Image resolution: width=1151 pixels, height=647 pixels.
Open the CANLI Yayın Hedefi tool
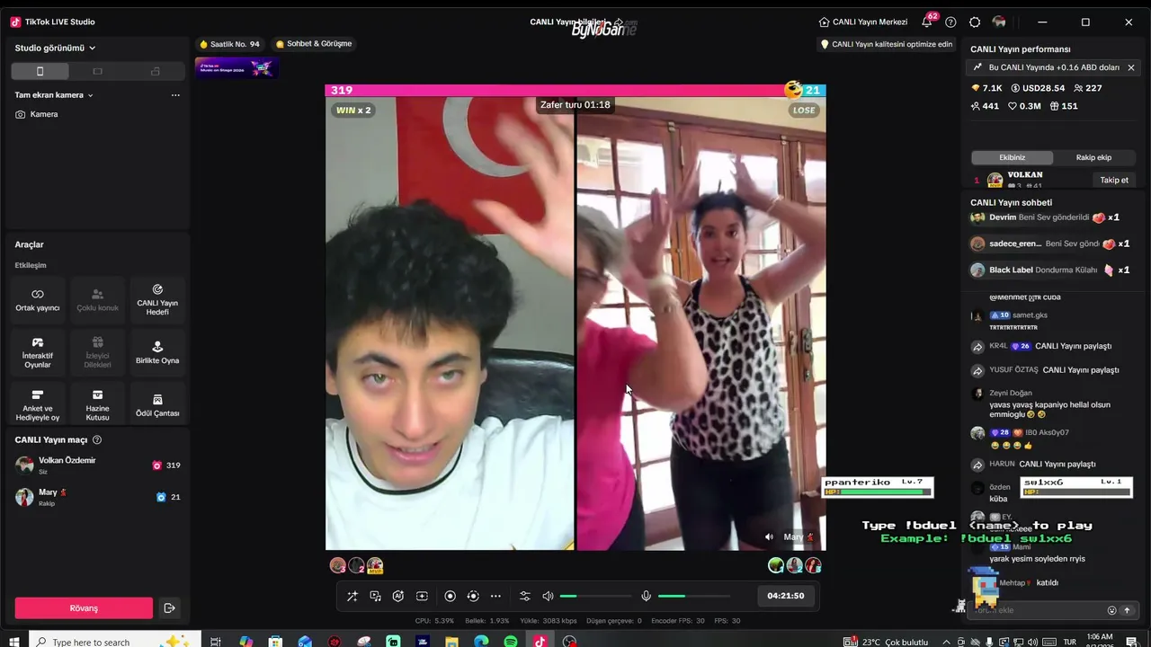click(157, 300)
